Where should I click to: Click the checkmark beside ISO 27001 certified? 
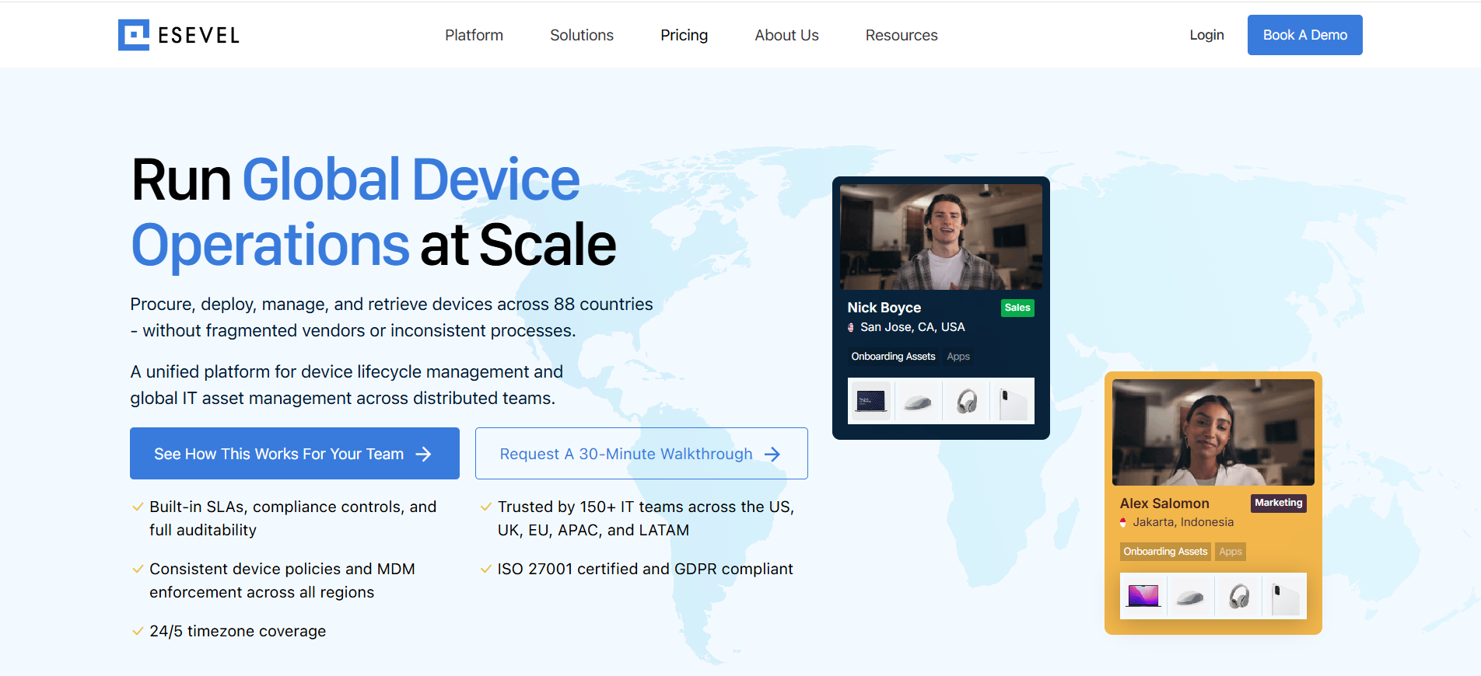coord(486,569)
